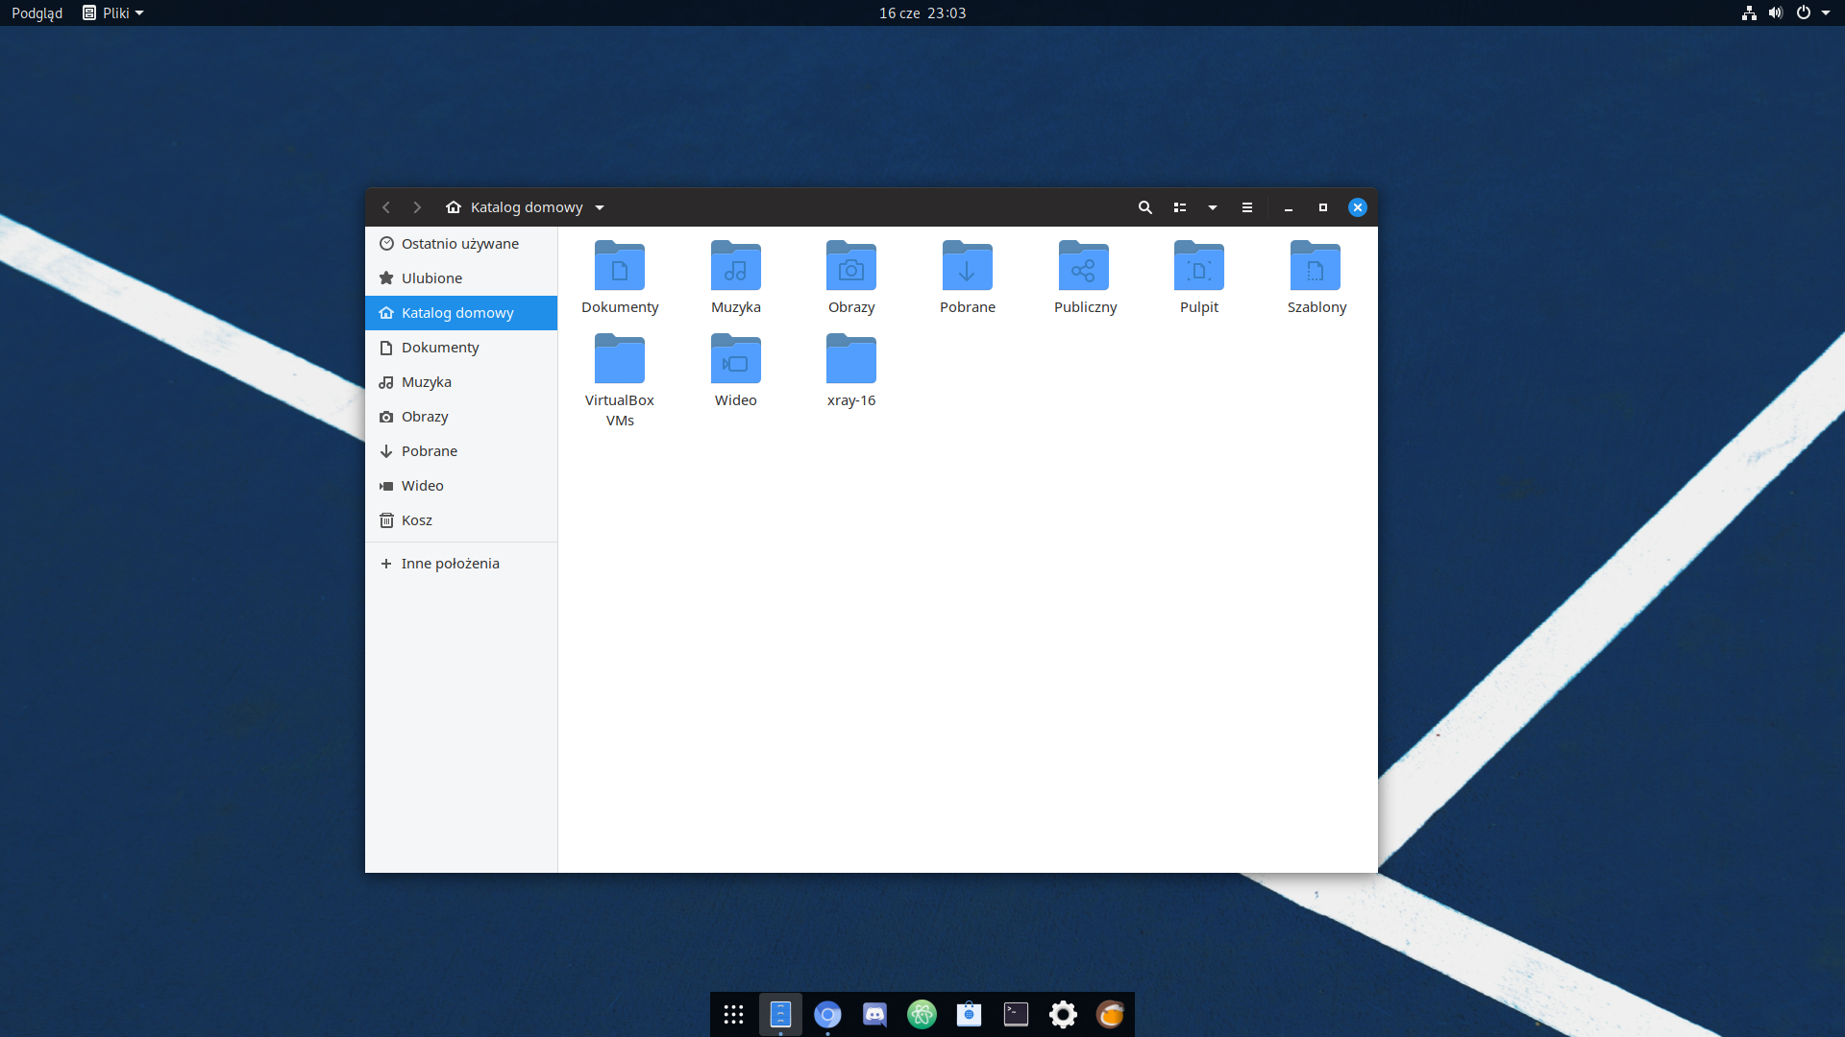Show applications grid in dock
Viewport: 1845px width, 1037px height.
coord(733,1014)
